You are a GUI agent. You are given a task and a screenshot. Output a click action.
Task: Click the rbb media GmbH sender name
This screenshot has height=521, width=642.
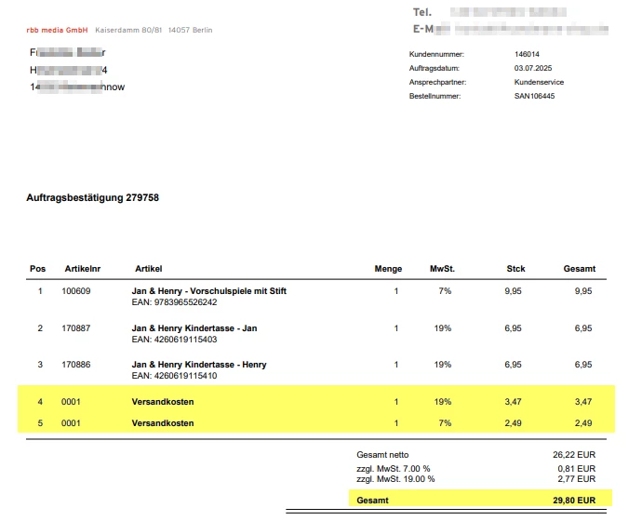click(x=57, y=30)
